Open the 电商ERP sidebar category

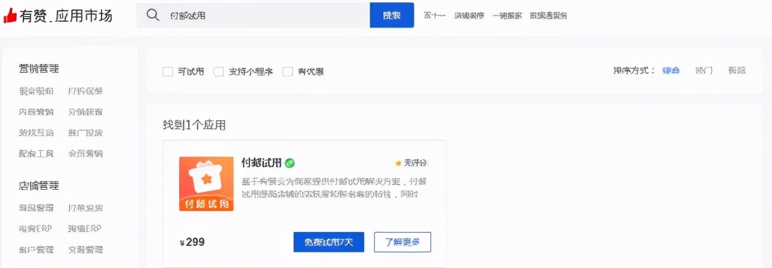(x=35, y=229)
